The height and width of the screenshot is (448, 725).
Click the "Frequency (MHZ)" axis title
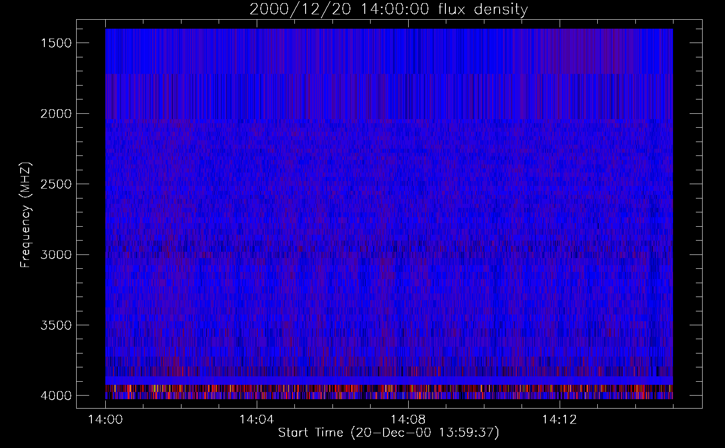tap(26, 215)
